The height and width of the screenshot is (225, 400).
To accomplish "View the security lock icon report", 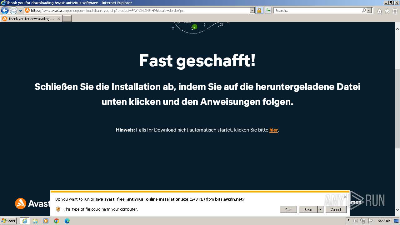I will coord(259,10).
